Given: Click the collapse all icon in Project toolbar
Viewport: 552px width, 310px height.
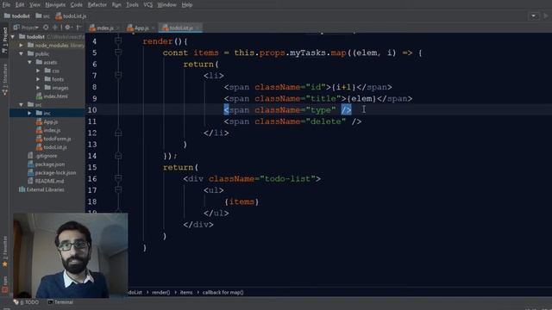Looking at the screenshot, I should [55, 27].
